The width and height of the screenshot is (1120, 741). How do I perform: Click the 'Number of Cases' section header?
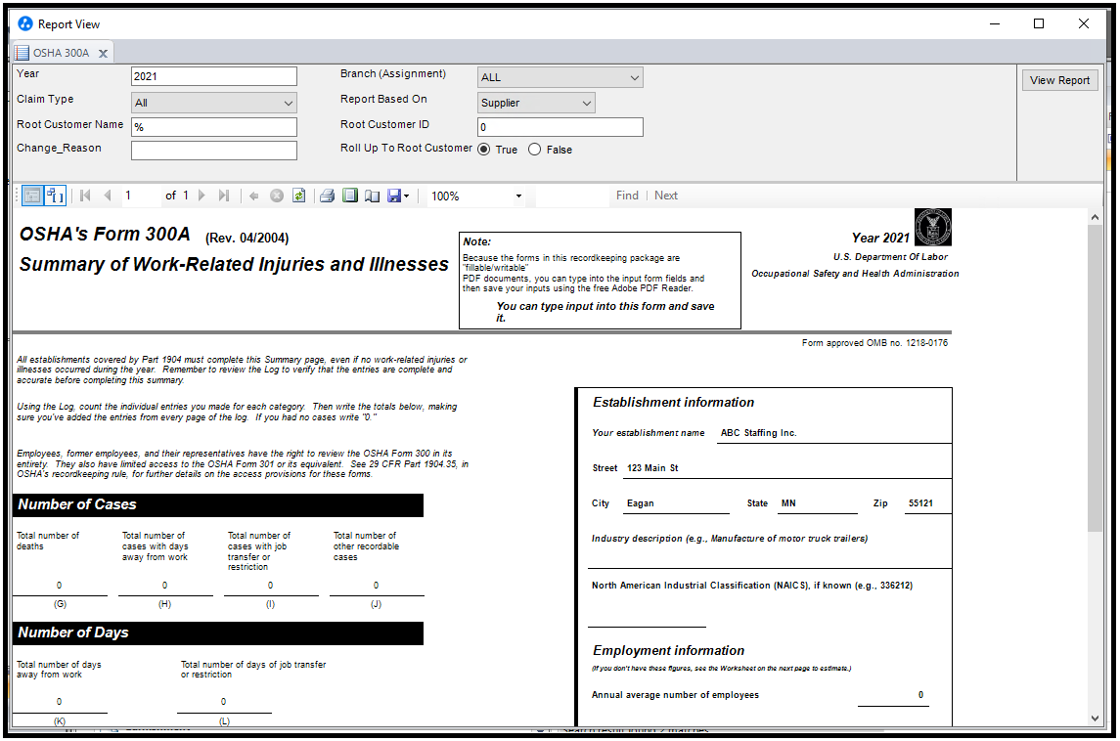coord(218,504)
